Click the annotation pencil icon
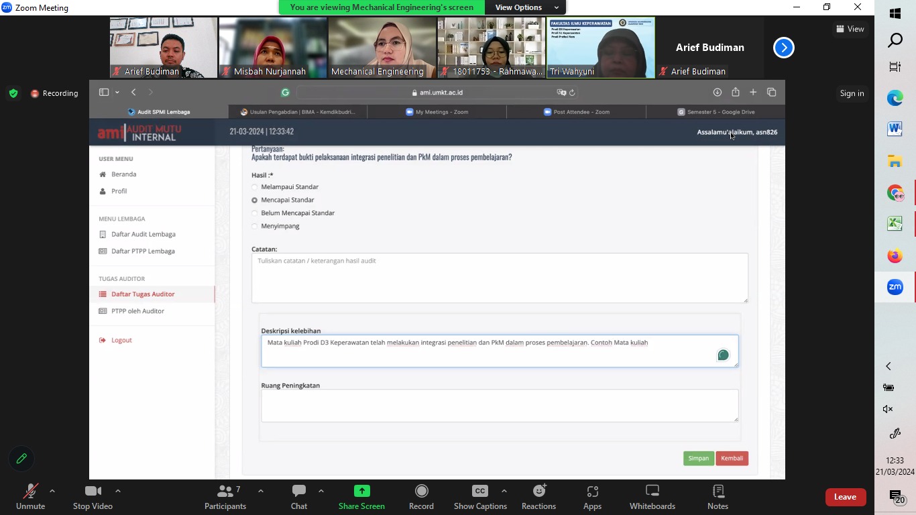The image size is (916, 515). pos(21,459)
